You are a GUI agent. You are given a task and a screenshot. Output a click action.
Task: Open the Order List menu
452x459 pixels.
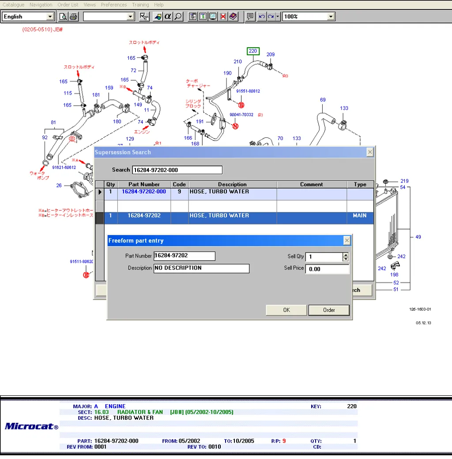68,5
